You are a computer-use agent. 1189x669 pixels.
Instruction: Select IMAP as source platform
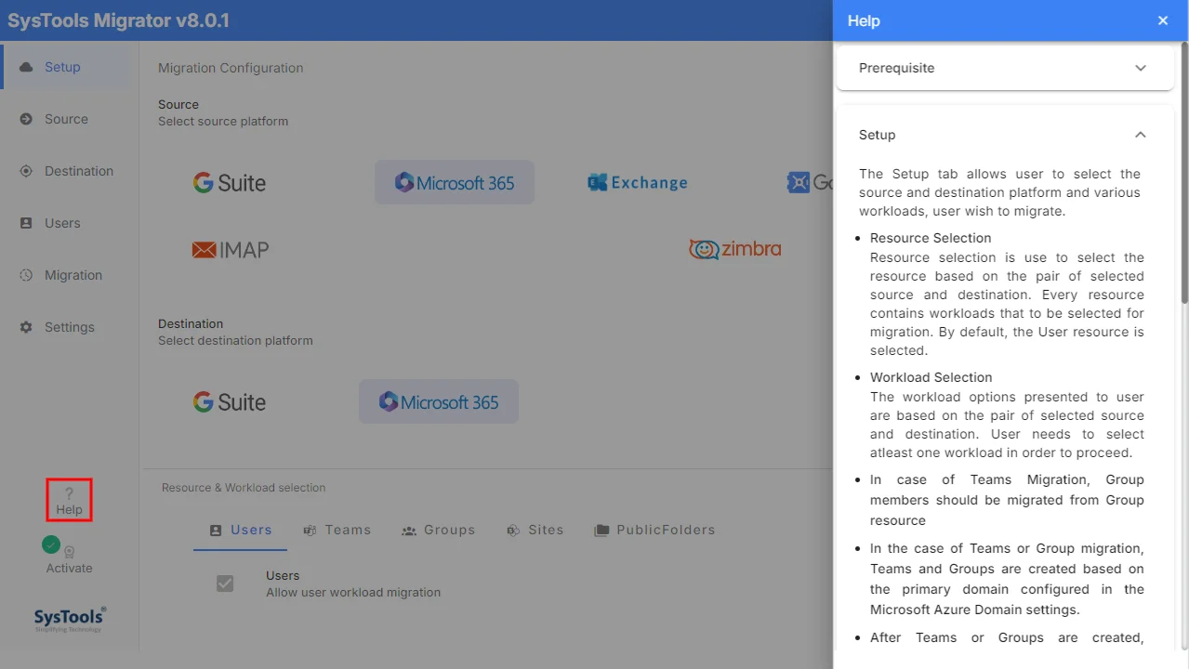(231, 250)
